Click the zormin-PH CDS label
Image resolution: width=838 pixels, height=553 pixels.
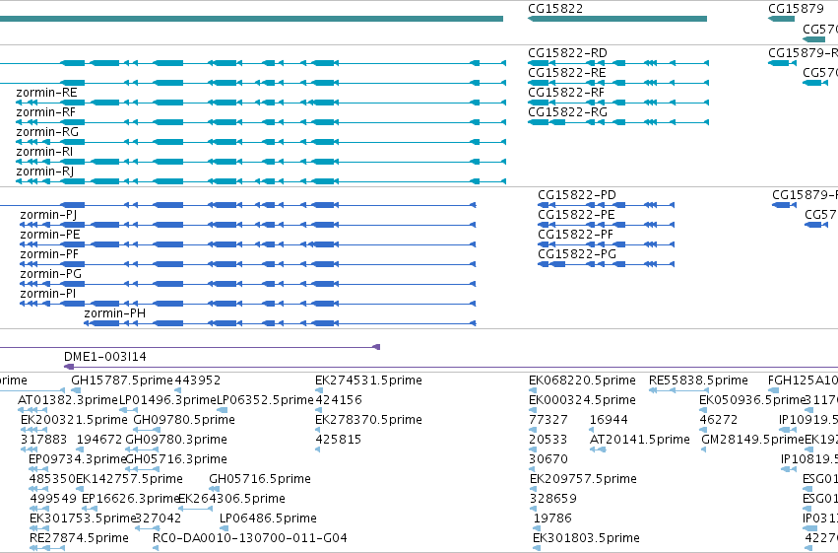click(x=115, y=313)
